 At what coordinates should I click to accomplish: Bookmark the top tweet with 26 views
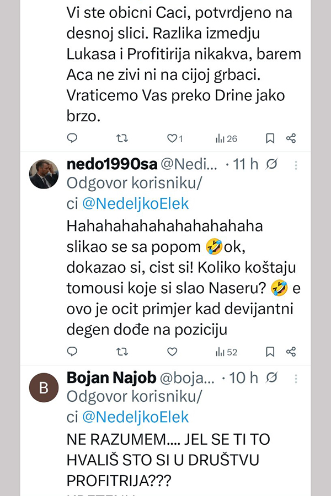[270, 138]
